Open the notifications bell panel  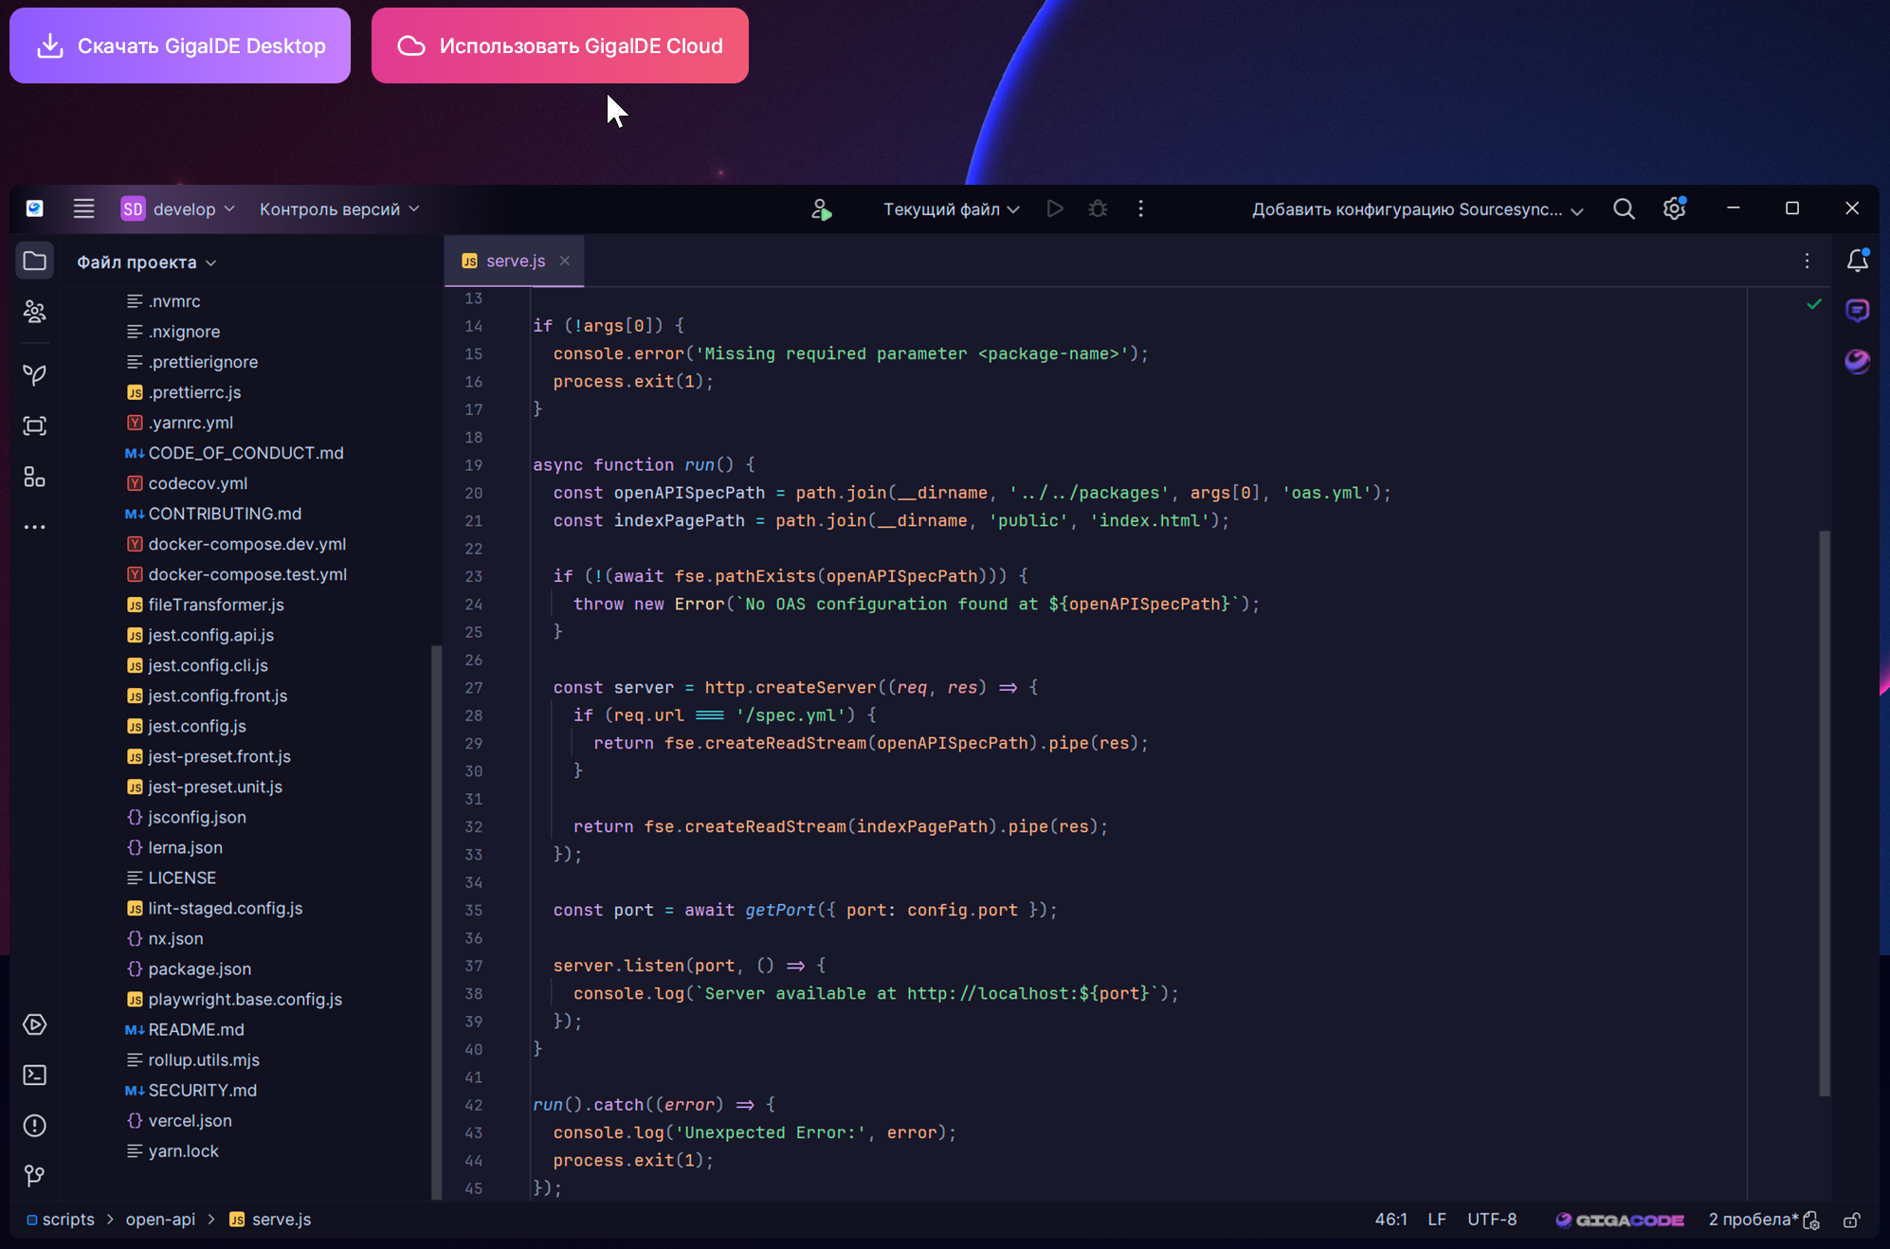point(1858,261)
